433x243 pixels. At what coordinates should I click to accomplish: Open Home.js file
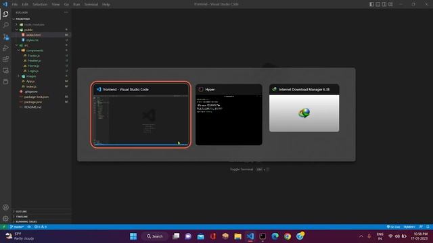pyautogui.click(x=33, y=66)
